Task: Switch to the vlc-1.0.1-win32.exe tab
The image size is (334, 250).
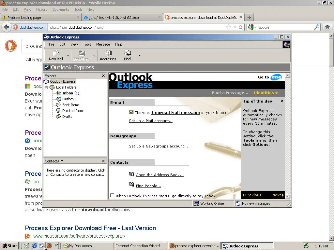Action: 122,18
